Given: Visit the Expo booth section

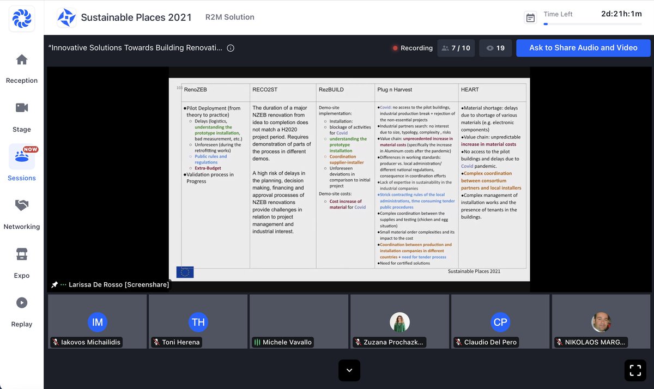Looking at the screenshot, I should (x=22, y=264).
